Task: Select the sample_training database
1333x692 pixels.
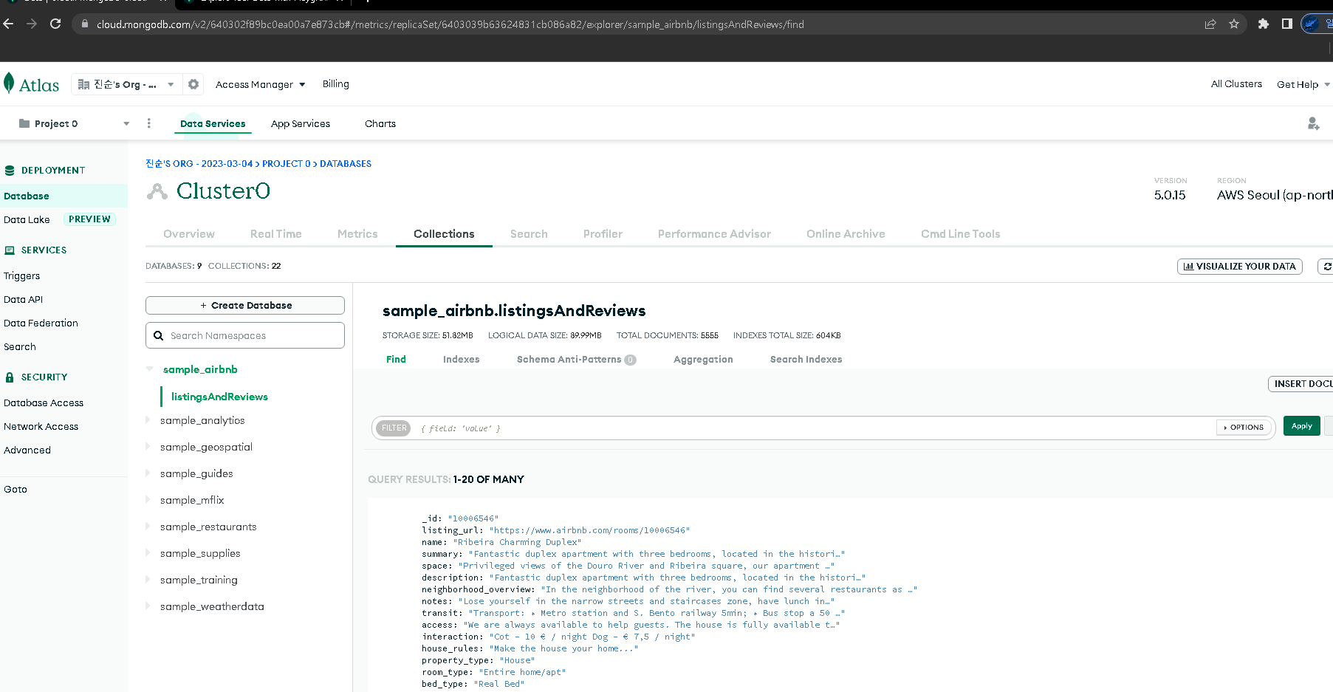Action: [199, 580]
